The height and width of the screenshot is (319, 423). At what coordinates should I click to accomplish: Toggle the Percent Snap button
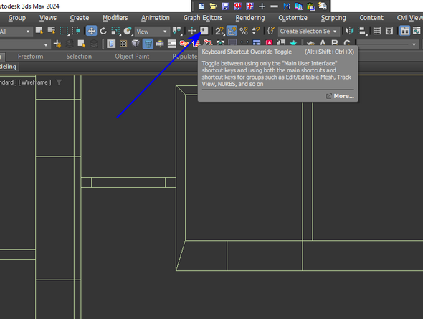(x=244, y=31)
